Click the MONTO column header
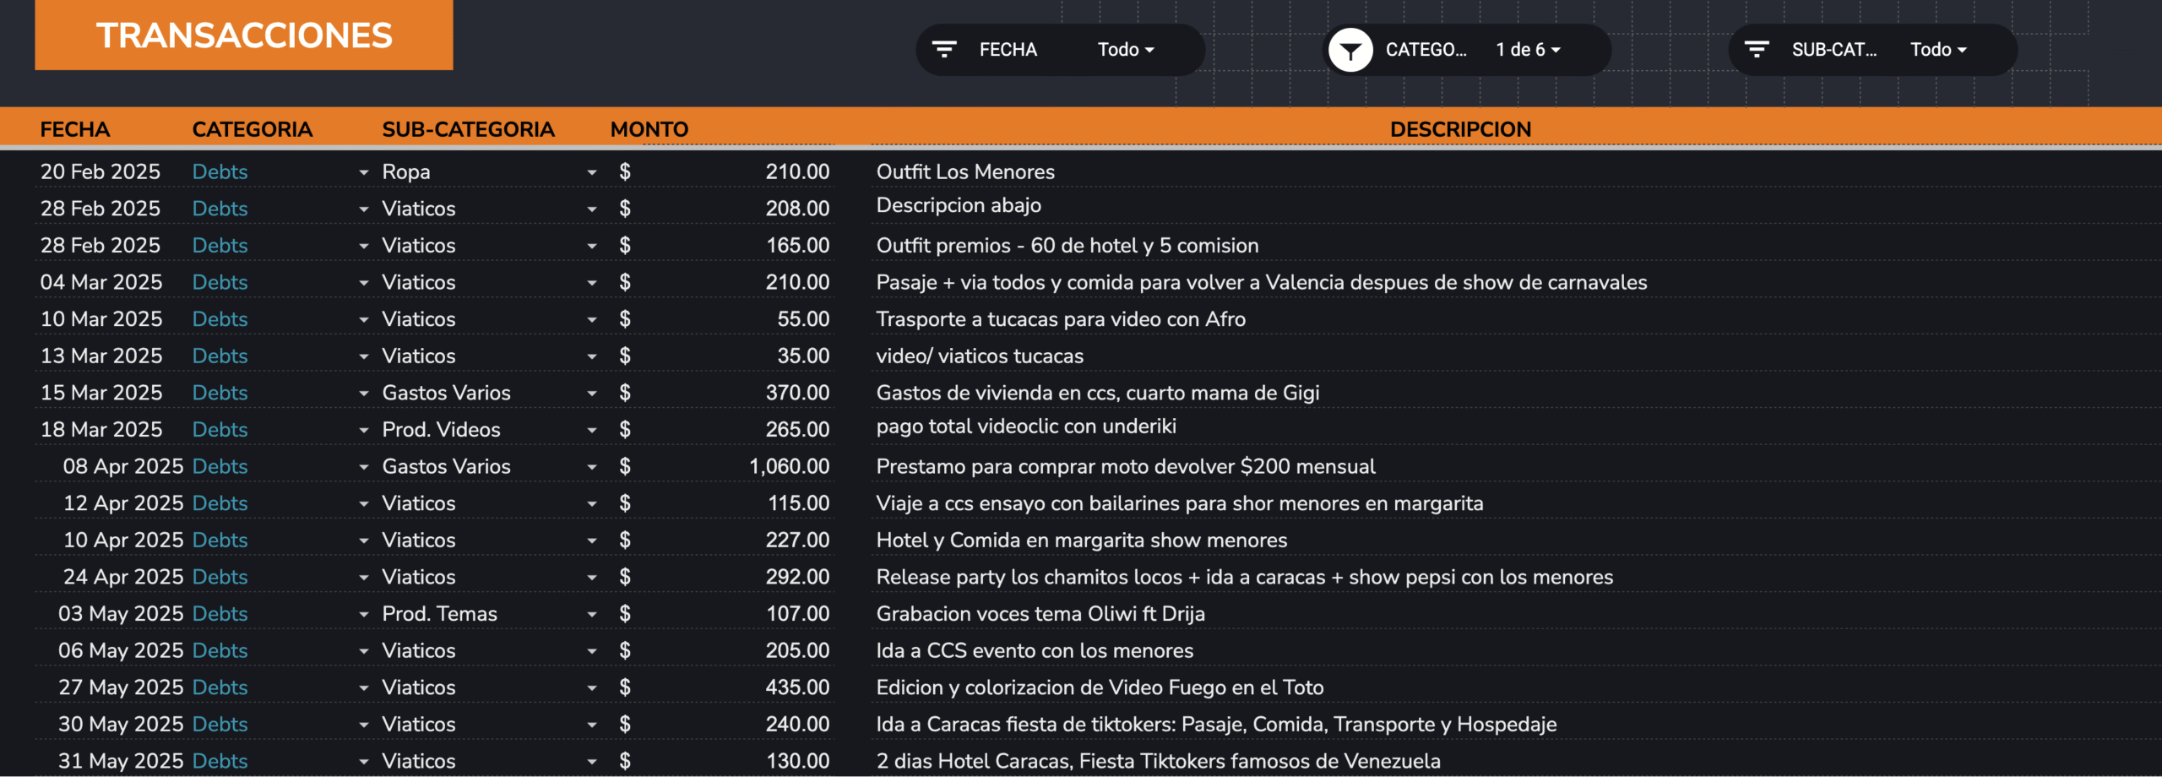Screen dimensions: 2162x777 click(x=649, y=129)
